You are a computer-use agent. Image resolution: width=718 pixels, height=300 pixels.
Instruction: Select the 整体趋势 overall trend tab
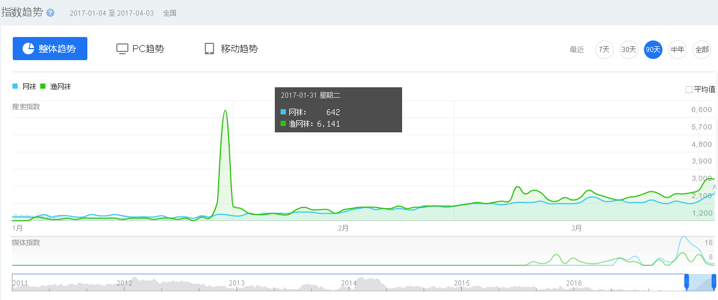tap(50, 49)
